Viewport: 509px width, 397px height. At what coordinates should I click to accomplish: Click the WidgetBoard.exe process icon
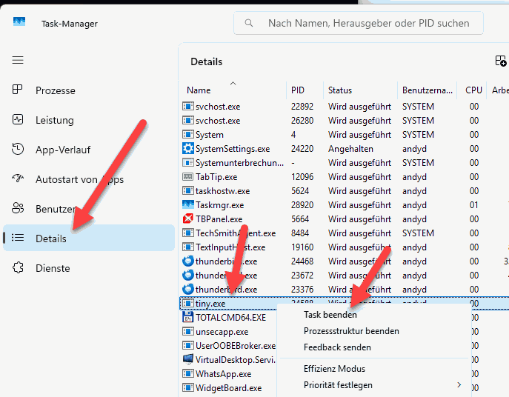(x=188, y=387)
